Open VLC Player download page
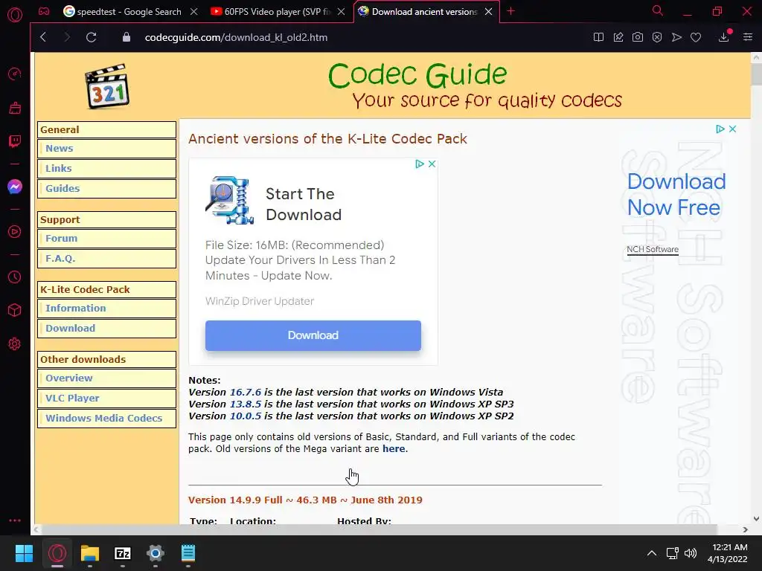 tap(107, 399)
